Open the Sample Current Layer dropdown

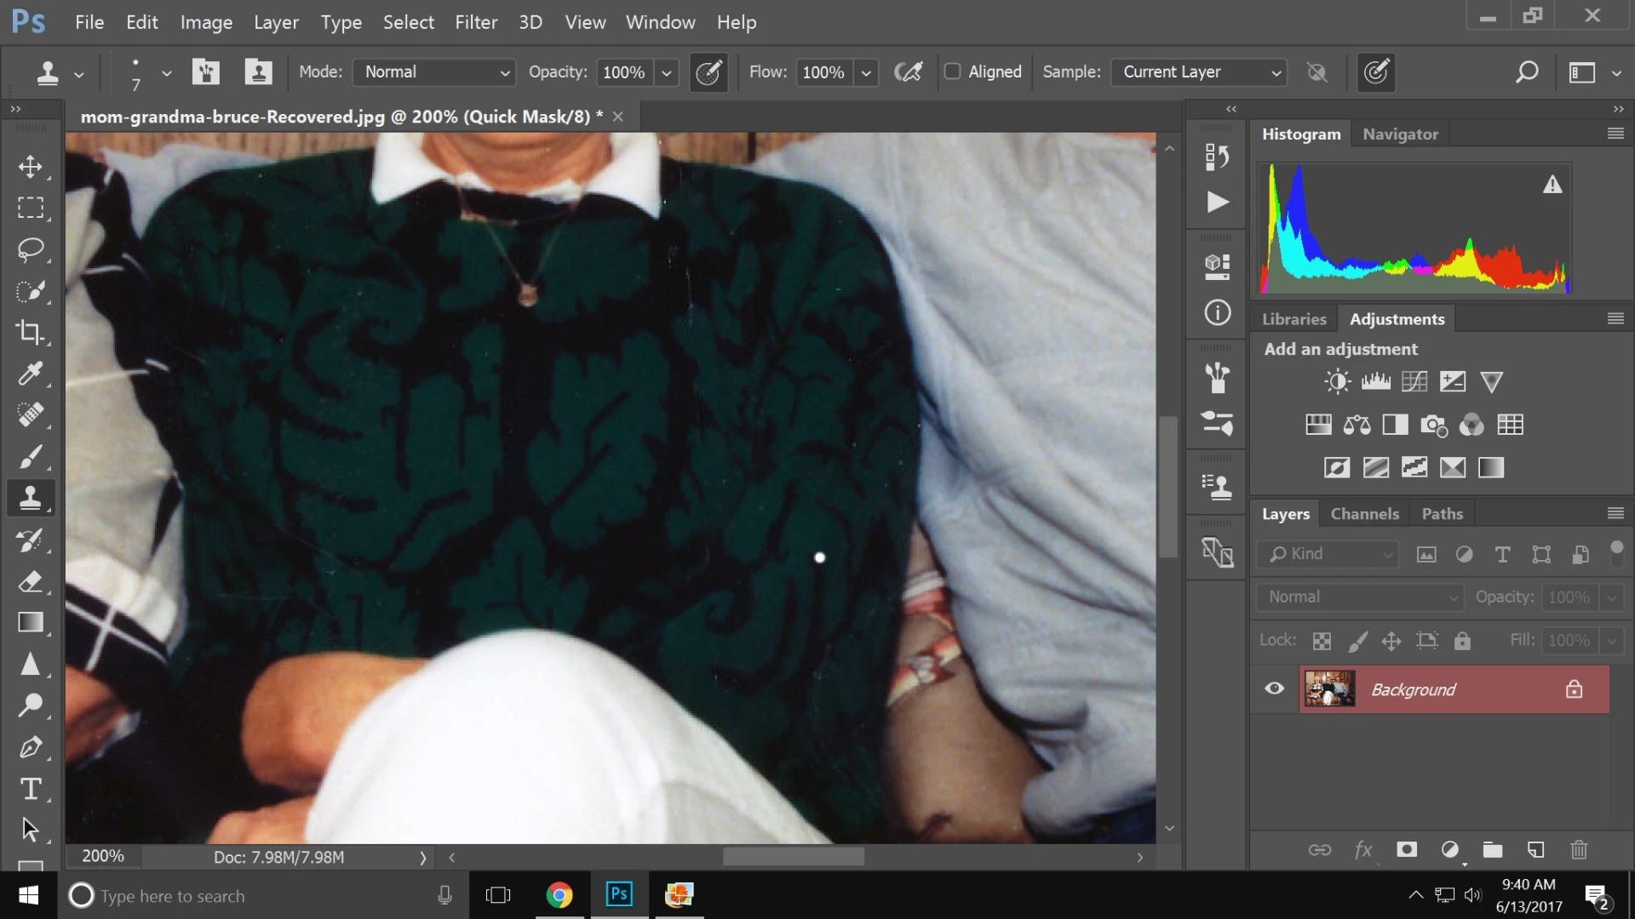pos(1199,72)
